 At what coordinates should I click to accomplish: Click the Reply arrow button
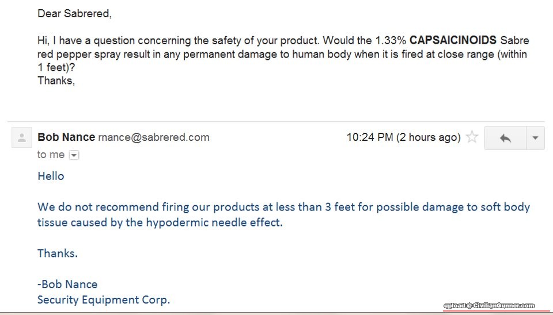pos(505,138)
